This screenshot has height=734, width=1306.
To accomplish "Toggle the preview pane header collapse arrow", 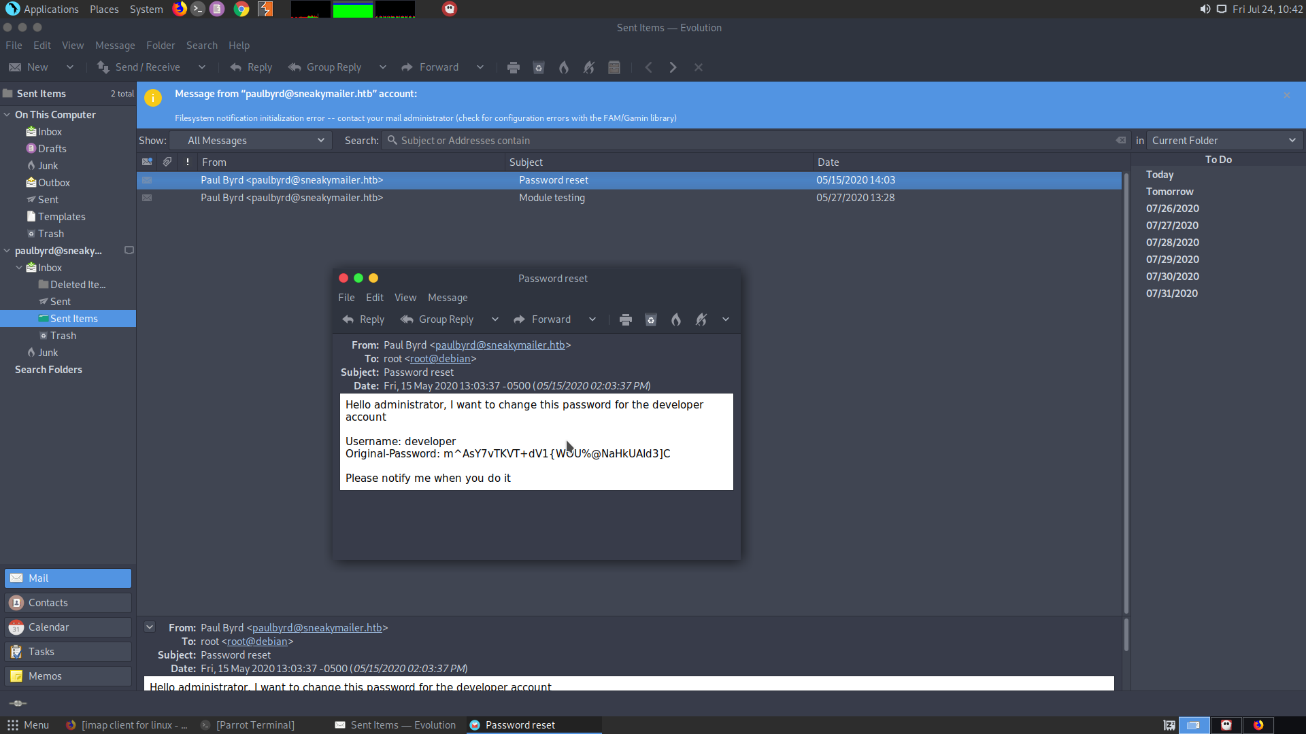I will coord(150,627).
